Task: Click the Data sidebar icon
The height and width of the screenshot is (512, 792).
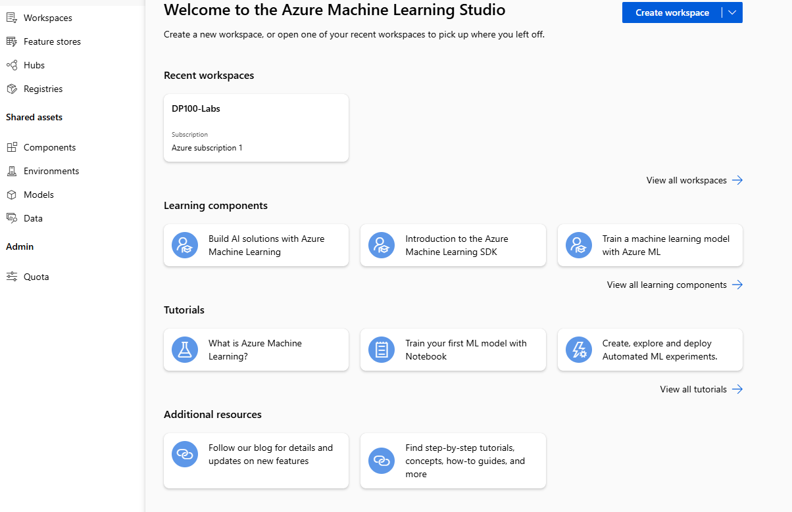Action: [11, 218]
